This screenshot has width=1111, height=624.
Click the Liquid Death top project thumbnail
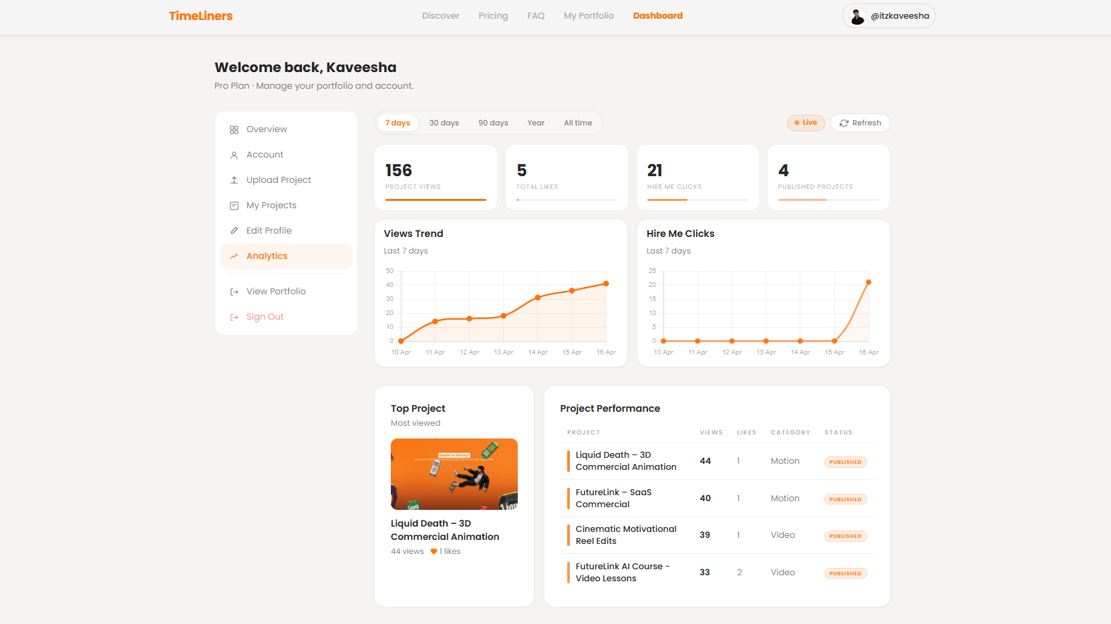click(454, 474)
